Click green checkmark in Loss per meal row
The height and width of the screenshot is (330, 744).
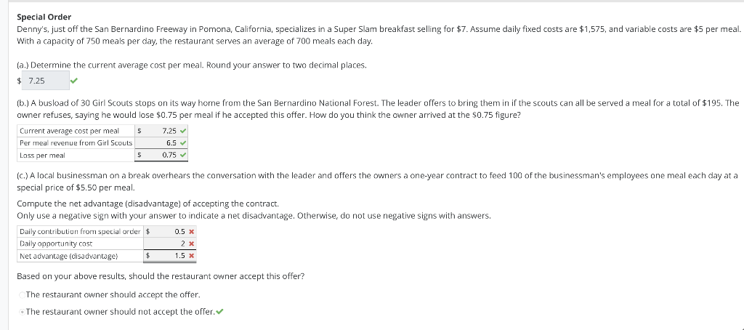[183, 155]
